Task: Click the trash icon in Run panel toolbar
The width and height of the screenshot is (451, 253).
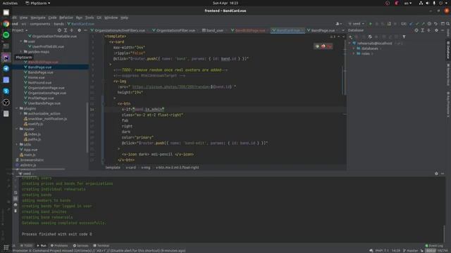Action: pos(16,211)
